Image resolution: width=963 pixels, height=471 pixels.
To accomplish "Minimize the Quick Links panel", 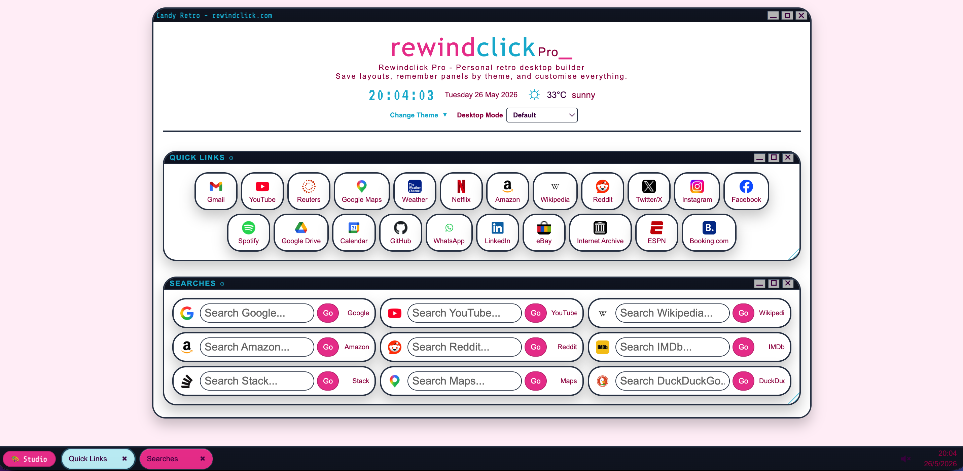I will pyautogui.click(x=759, y=158).
